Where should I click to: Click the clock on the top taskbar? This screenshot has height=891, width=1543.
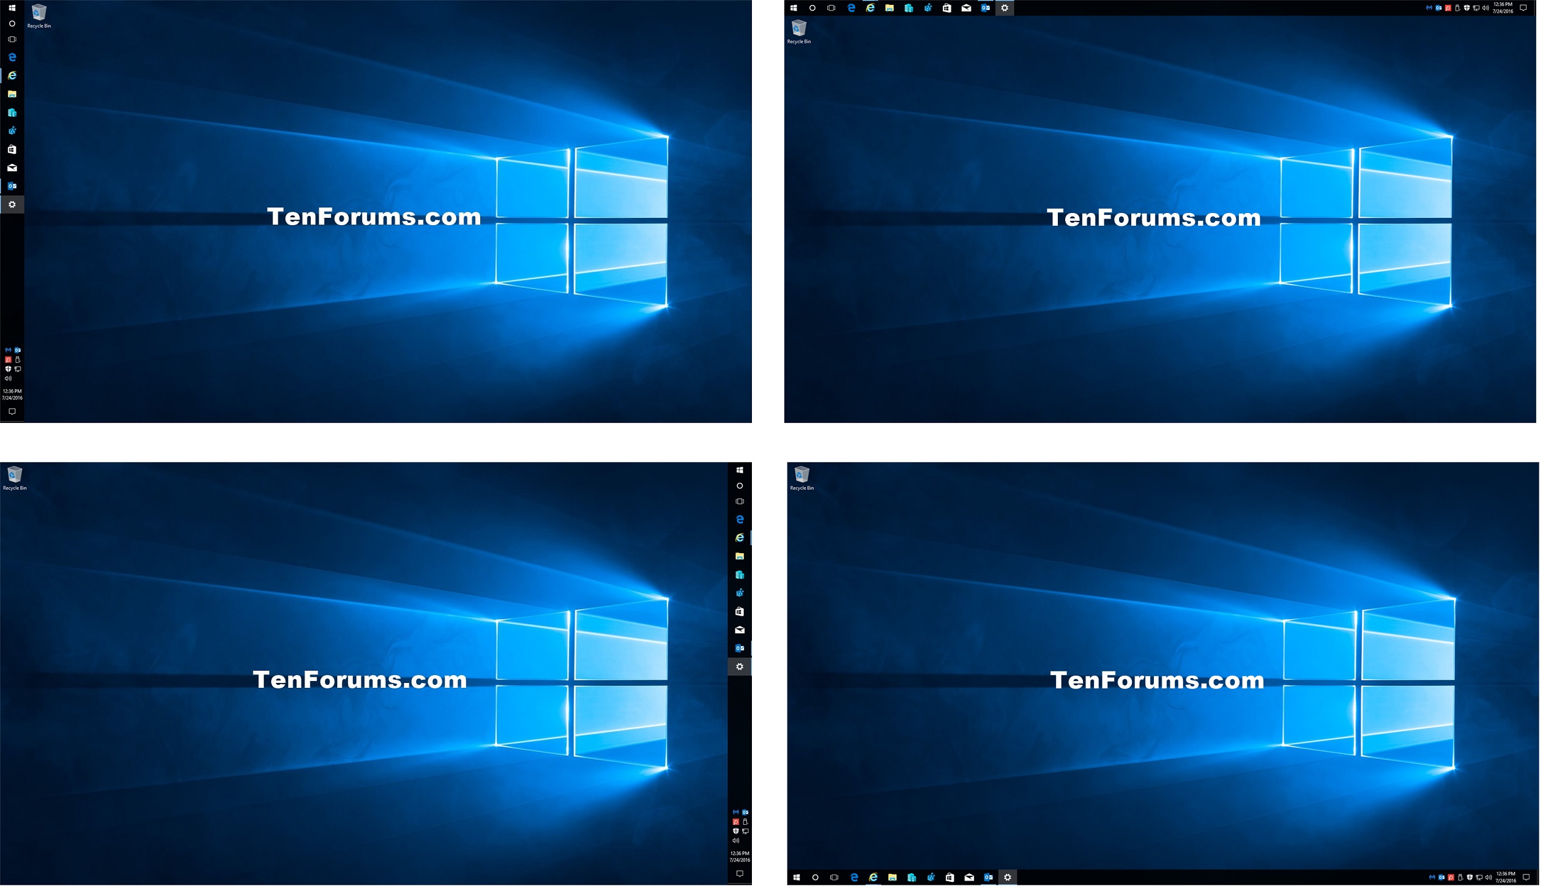[1503, 8]
